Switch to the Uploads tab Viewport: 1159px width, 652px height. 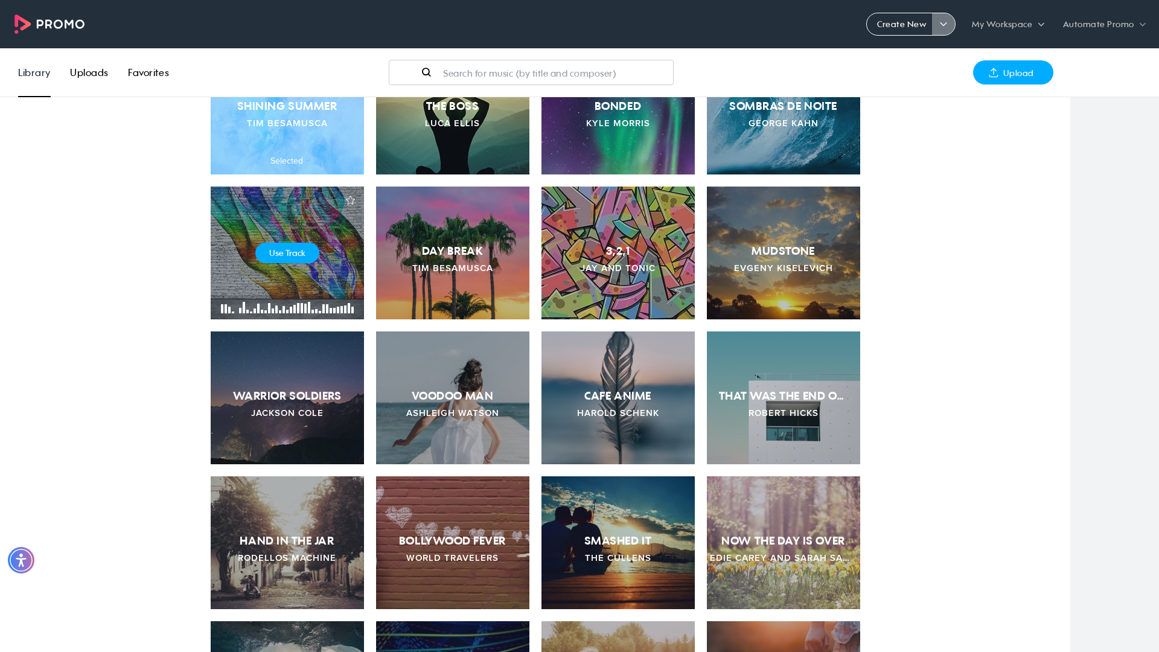[89, 72]
